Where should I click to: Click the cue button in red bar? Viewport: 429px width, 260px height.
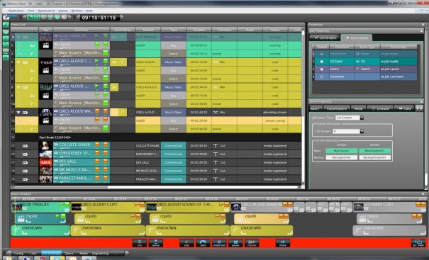[140, 243]
